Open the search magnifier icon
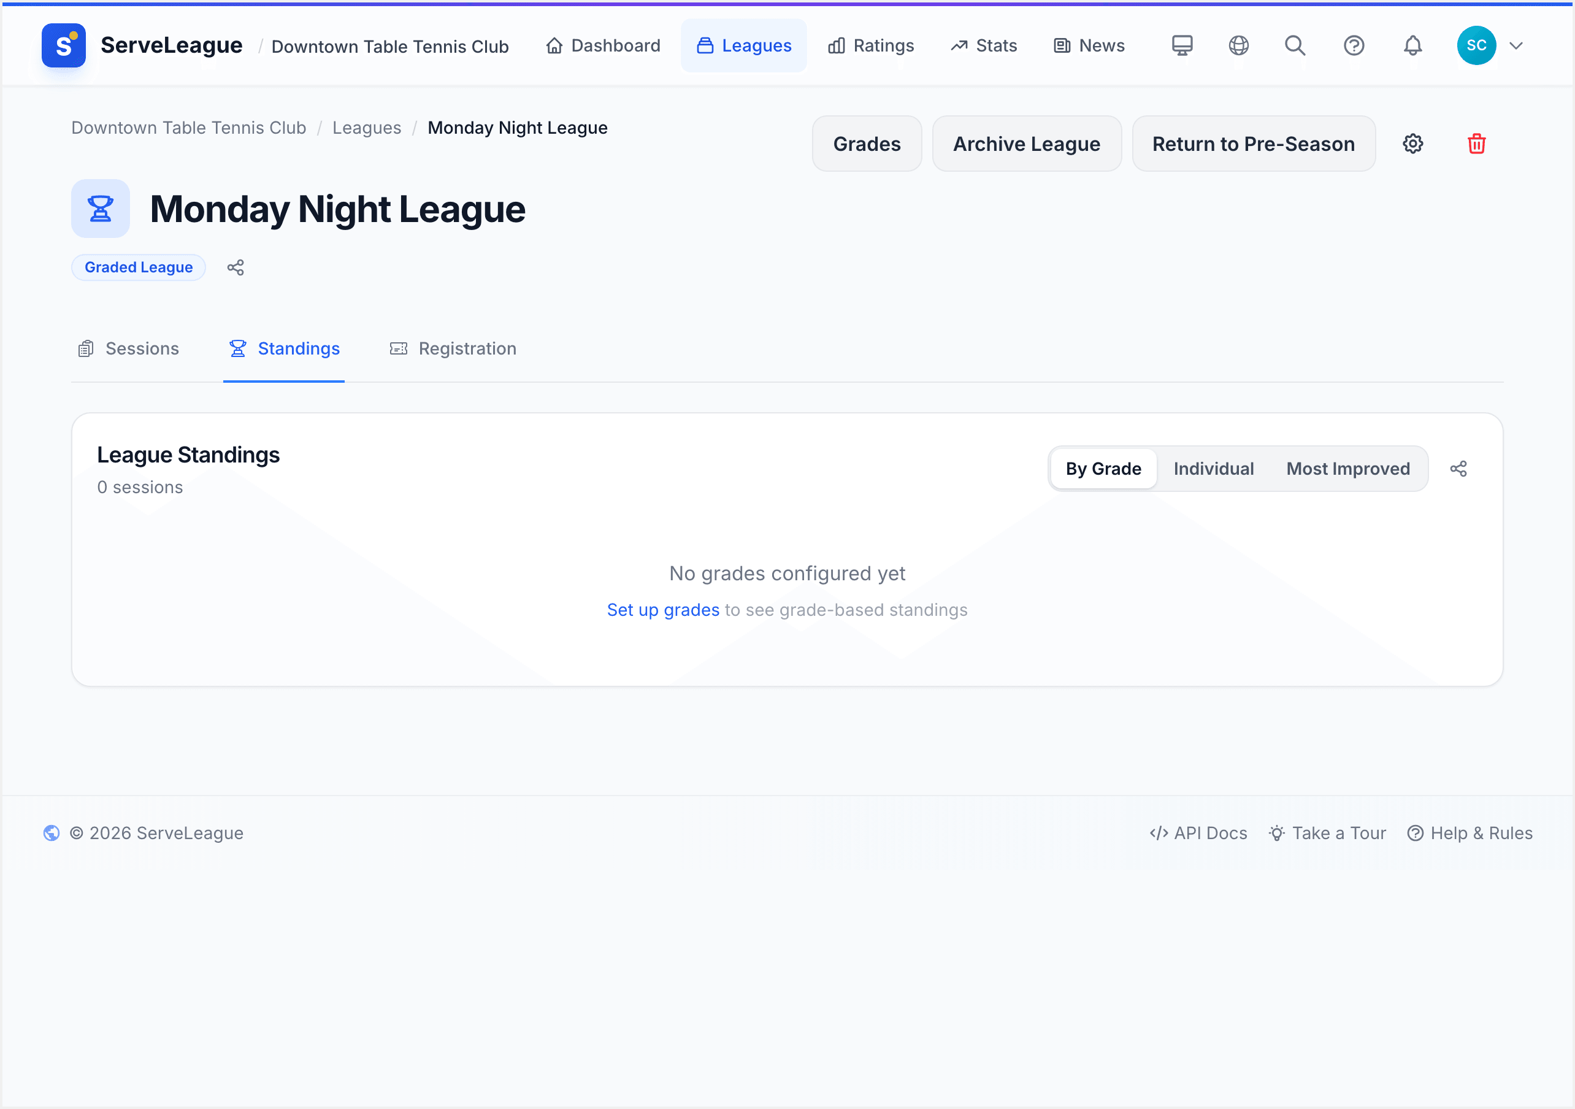The width and height of the screenshot is (1575, 1109). pos(1295,45)
